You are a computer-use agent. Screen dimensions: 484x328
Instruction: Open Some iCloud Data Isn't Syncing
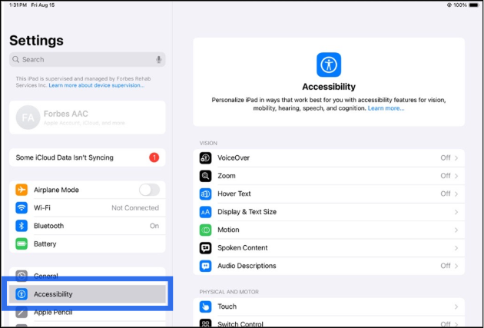point(88,157)
